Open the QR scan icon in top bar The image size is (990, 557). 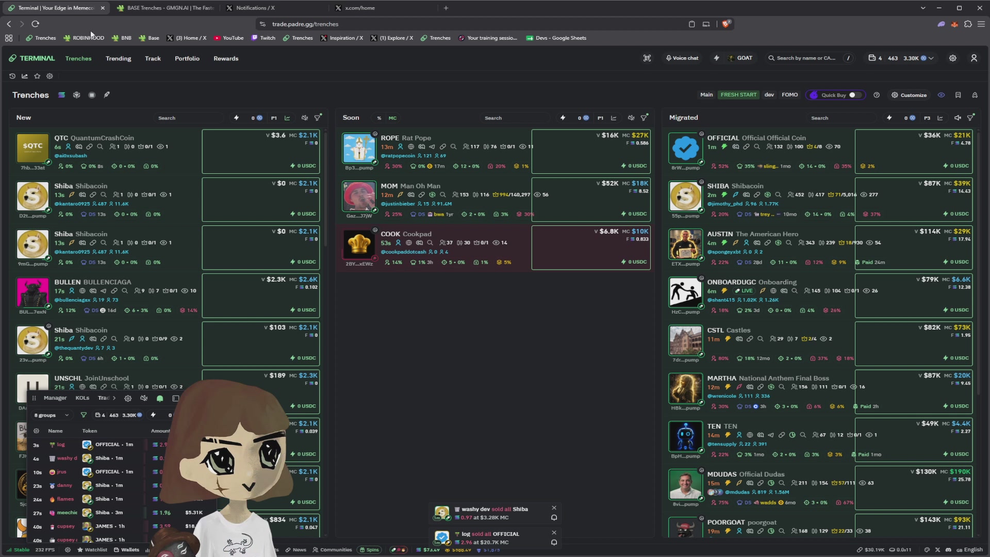(x=647, y=58)
